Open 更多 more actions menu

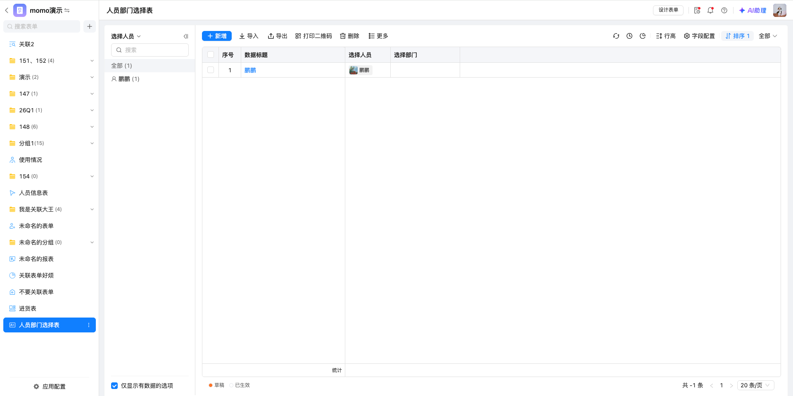tap(378, 36)
